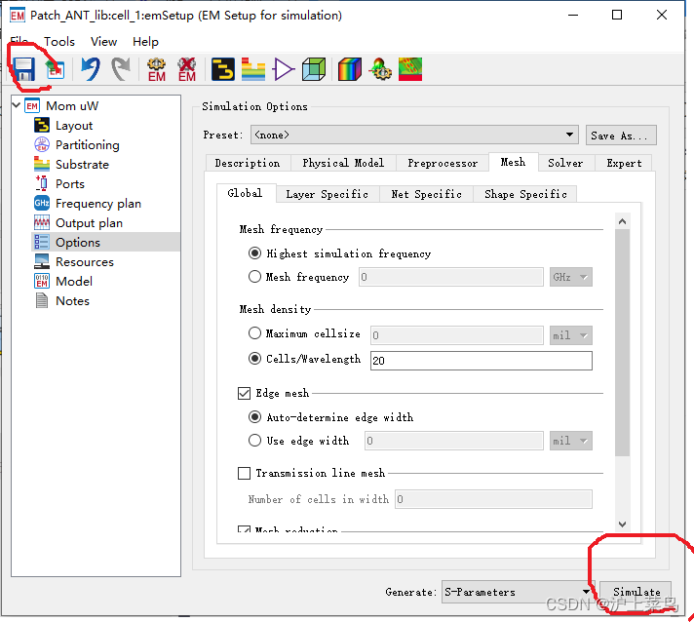Switch to the Shape Specific sub-tab
Screen dimensions: 694x622
pyautogui.click(x=525, y=194)
